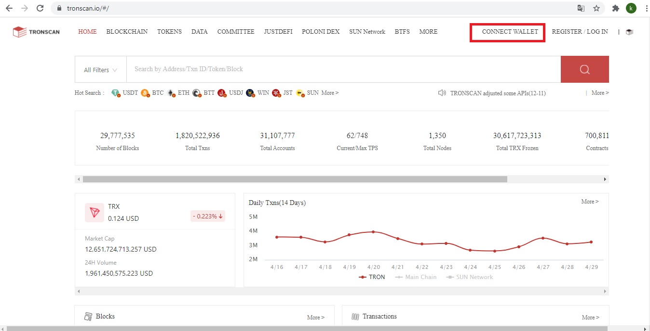Image resolution: width=650 pixels, height=331 pixels.
Task: Expand More hot search tokens
Action: [330, 93]
